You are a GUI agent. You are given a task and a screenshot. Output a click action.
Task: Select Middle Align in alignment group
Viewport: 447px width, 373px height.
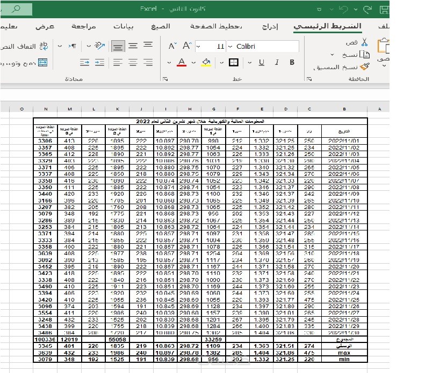133,46
